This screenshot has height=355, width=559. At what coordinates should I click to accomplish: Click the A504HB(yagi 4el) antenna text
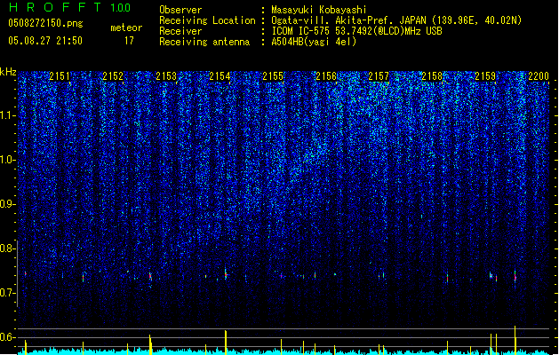pyautogui.click(x=314, y=42)
